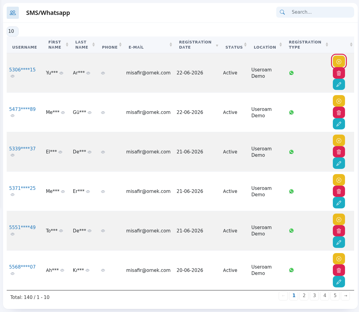
Task: Reveal the masked username 5306****15 via eye icon
Action: [x=12, y=76]
